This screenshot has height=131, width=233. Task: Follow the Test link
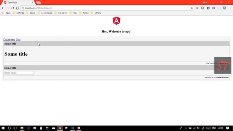tap(18, 40)
